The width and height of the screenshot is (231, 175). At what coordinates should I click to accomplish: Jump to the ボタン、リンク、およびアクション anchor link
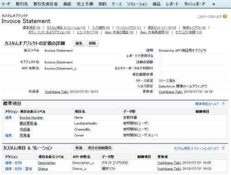pyautogui.click(x=49, y=32)
